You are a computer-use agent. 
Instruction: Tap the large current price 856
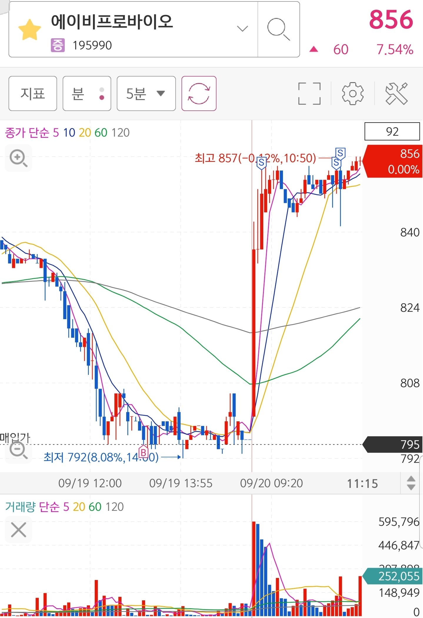391,20
